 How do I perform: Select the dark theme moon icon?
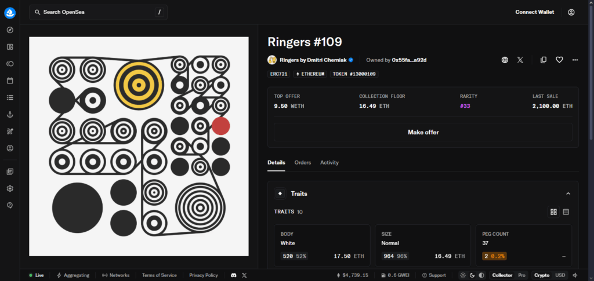click(472, 275)
